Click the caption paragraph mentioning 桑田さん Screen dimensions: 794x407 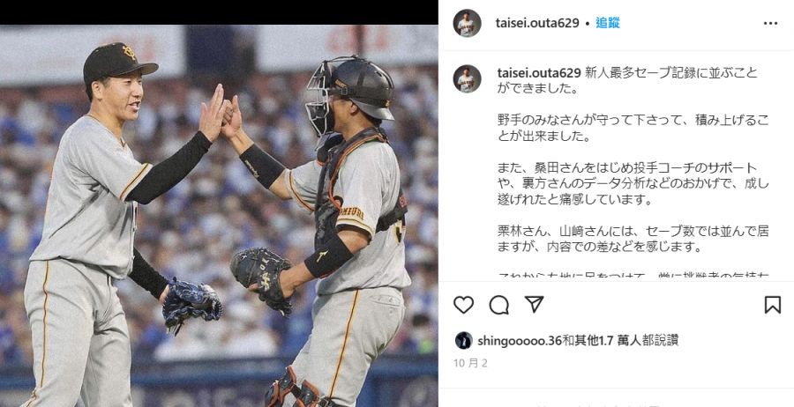tap(633, 184)
